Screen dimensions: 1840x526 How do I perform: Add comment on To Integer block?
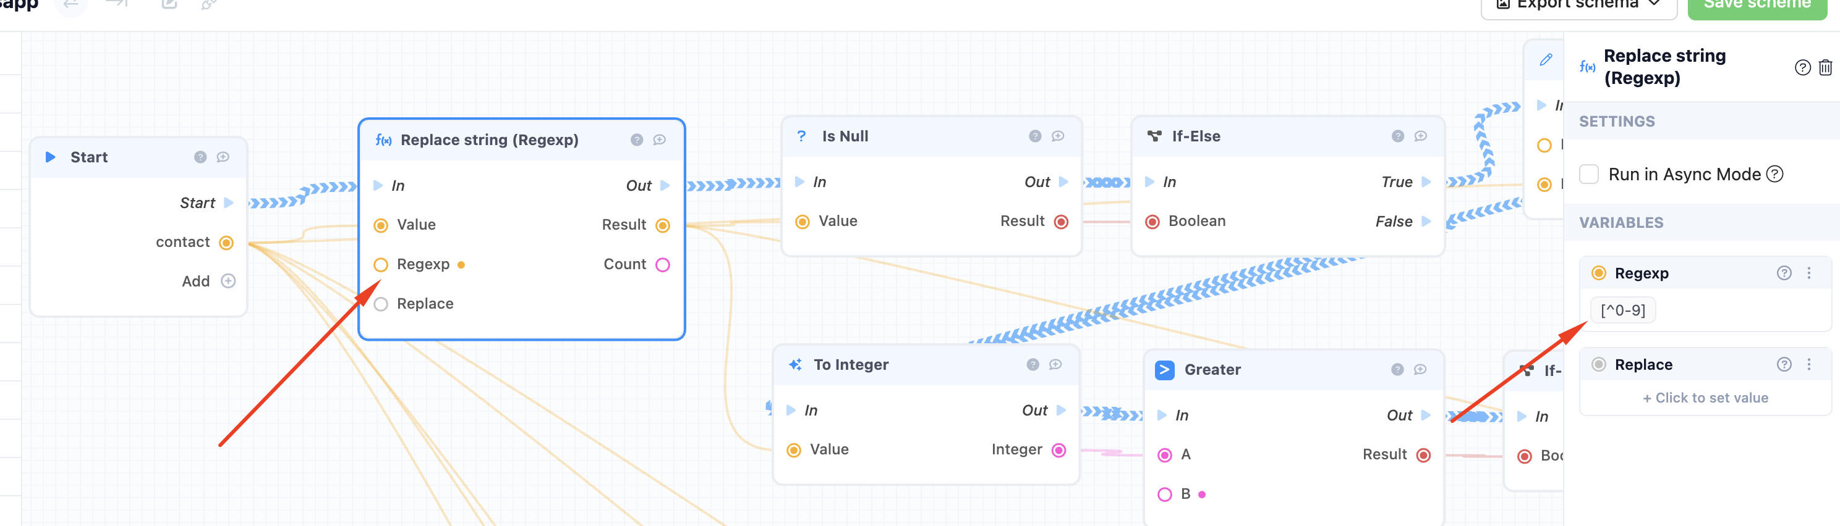click(x=1055, y=365)
